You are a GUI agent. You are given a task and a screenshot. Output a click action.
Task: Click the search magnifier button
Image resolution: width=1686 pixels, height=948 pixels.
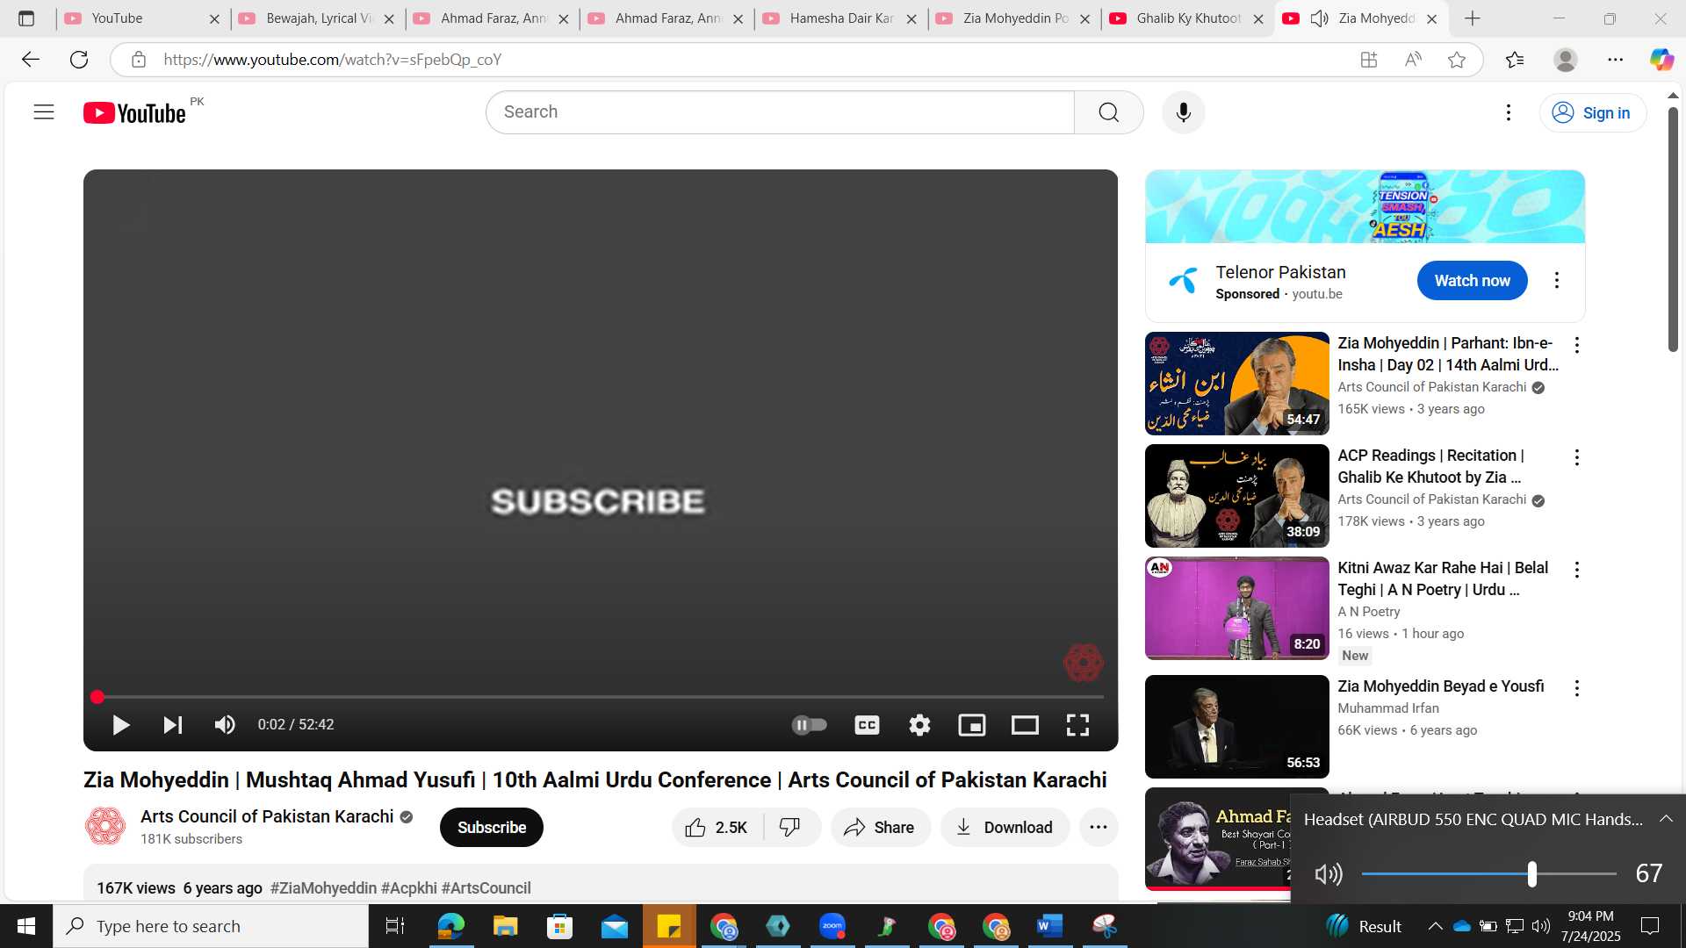click(1109, 112)
